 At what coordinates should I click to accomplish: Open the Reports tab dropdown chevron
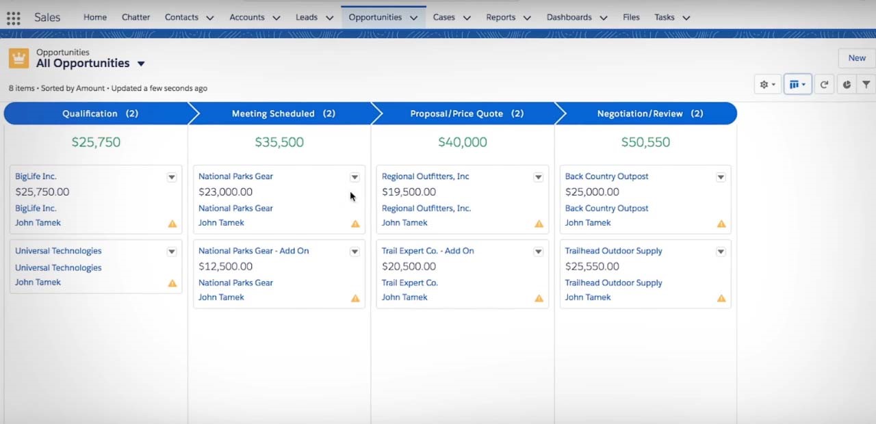point(528,18)
